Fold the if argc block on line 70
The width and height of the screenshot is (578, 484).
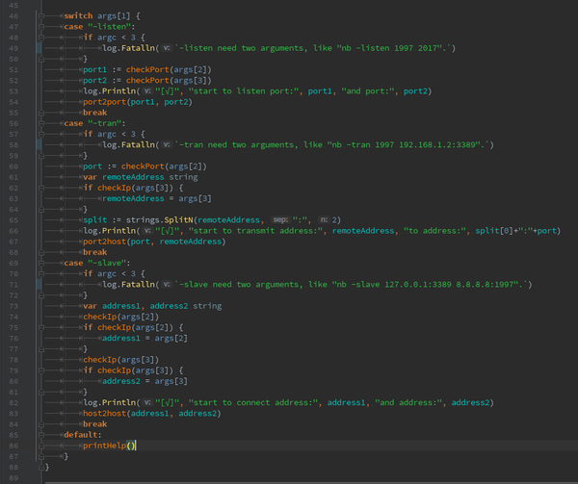click(41, 274)
